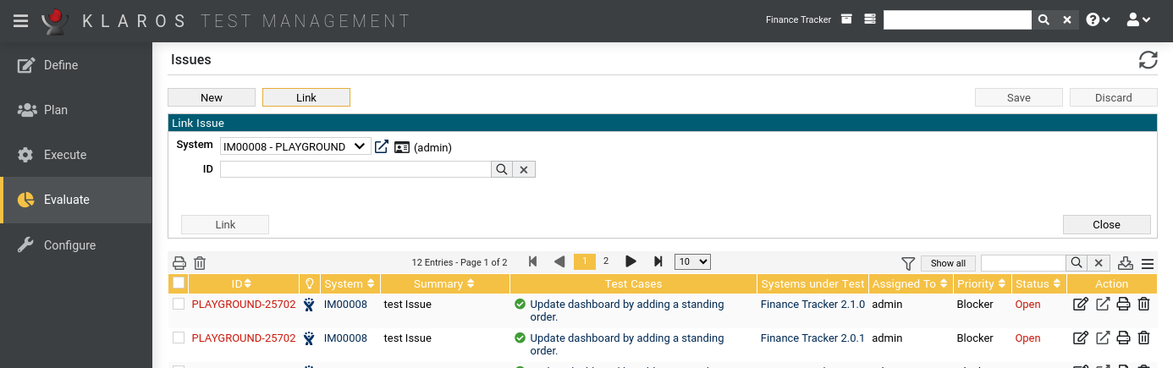Check the first PLAYGROUND-25702 row checkbox

pyautogui.click(x=179, y=305)
